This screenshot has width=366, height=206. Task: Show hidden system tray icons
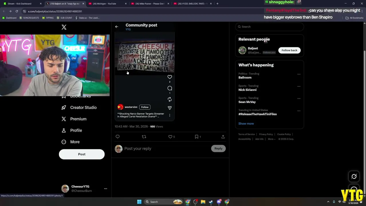(x=328, y=202)
